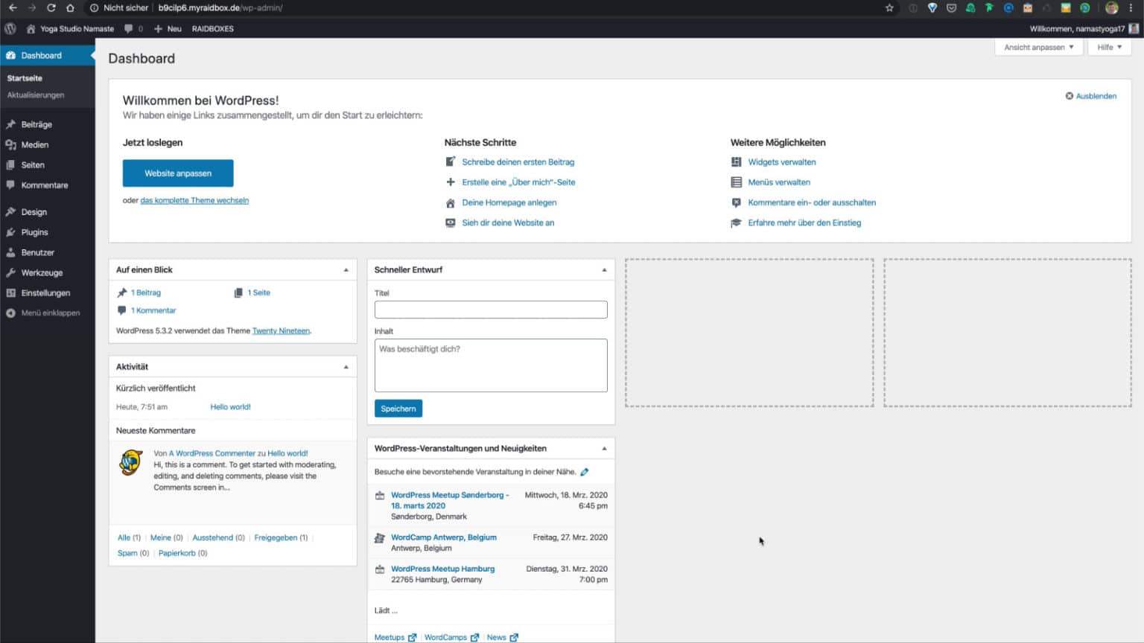Open recently published Hello world! post
The width and height of the screenshot is (1144, 643).
[x=230, y=407]
